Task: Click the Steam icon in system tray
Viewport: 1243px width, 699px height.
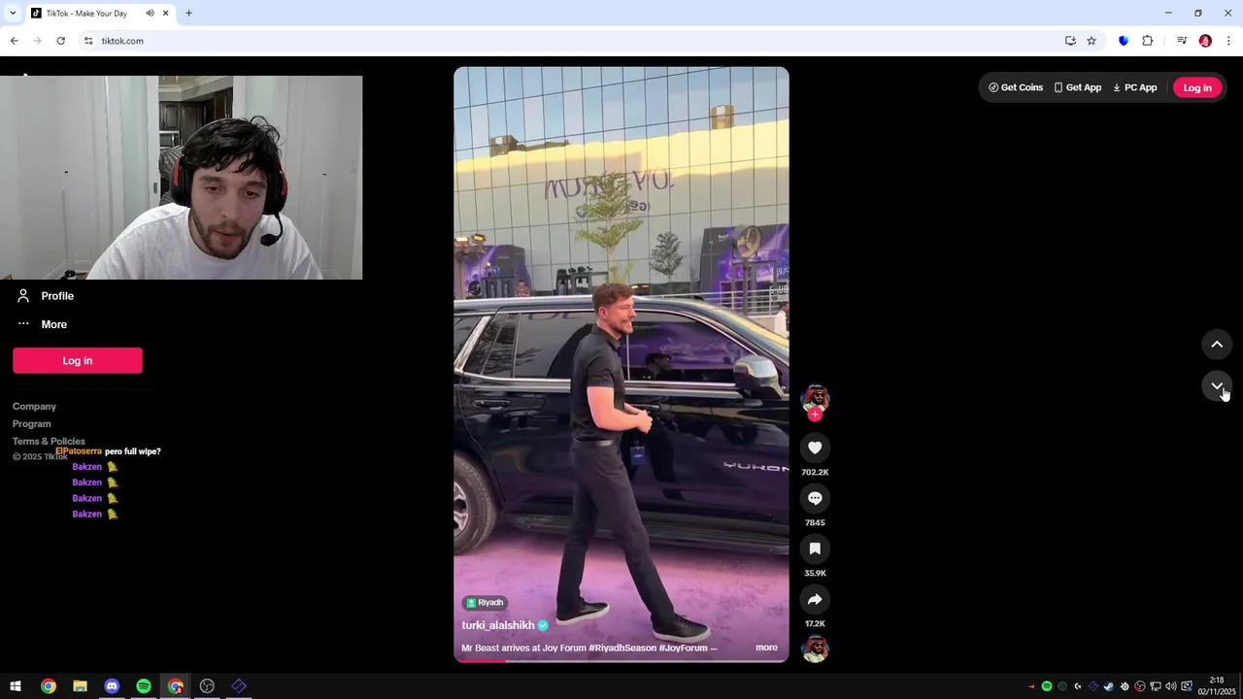Action: click(1108, 686)
